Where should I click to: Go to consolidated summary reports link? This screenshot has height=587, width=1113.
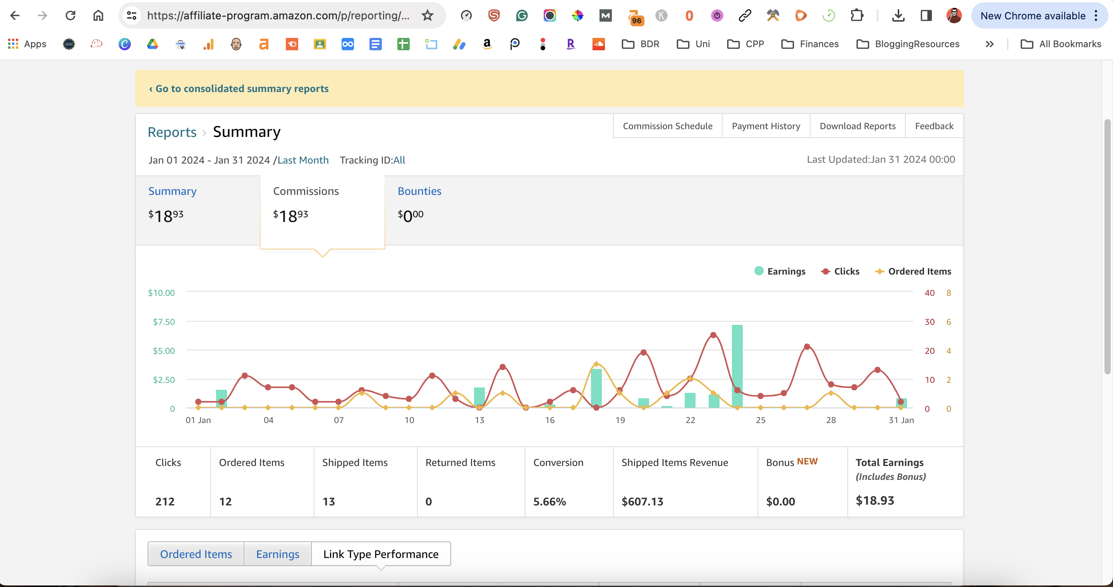click(239, 89)
